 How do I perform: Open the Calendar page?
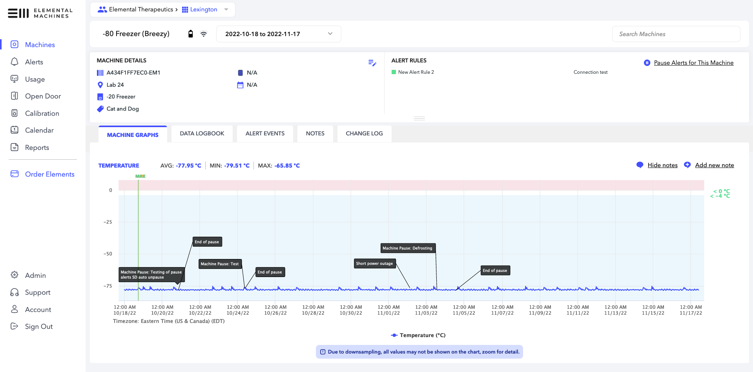[x=39, y=130]
